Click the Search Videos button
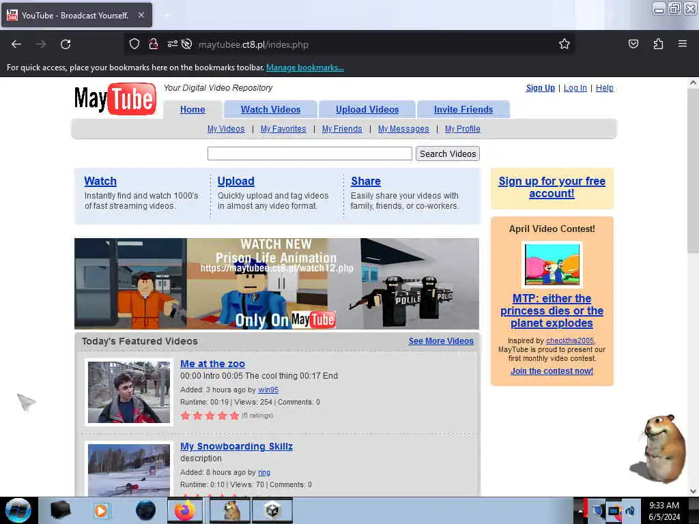Image resolution: width=699 pixels, height=524 pixels. click(x=448, y=154)
